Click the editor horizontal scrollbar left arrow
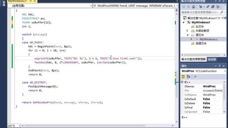 point(22,126)
